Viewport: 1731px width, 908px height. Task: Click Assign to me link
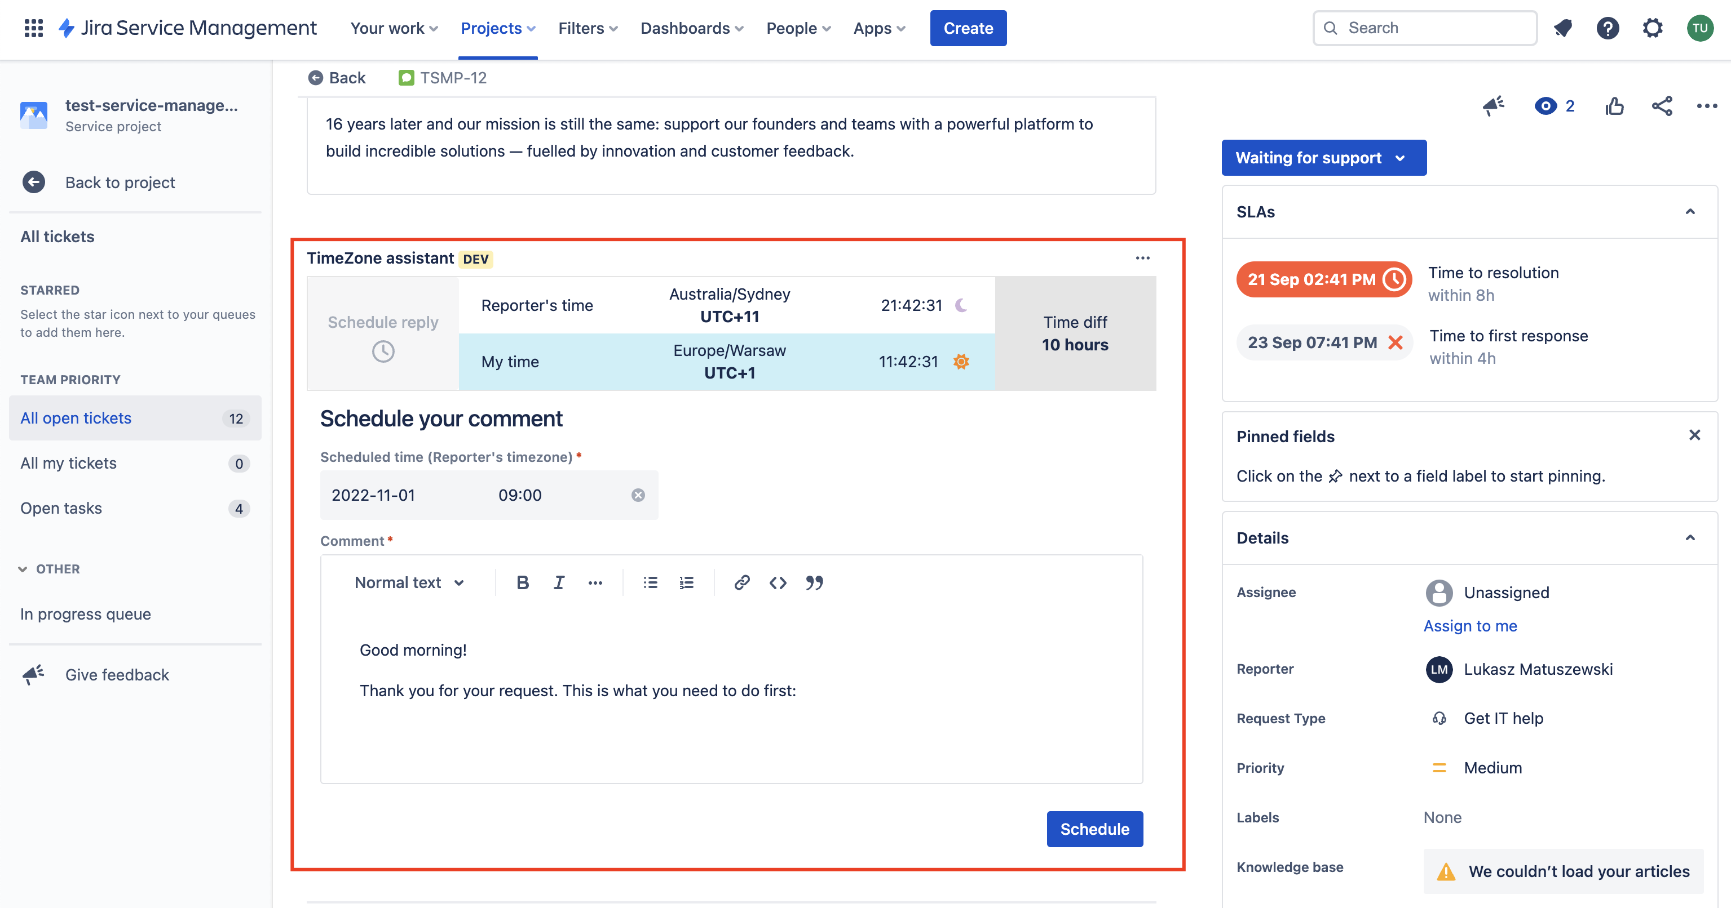pyautogui.click(x=1469, y=625)
